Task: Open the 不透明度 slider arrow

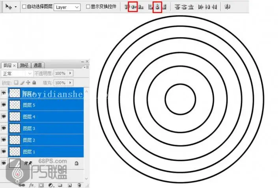Action: click(x=70, y=73)
